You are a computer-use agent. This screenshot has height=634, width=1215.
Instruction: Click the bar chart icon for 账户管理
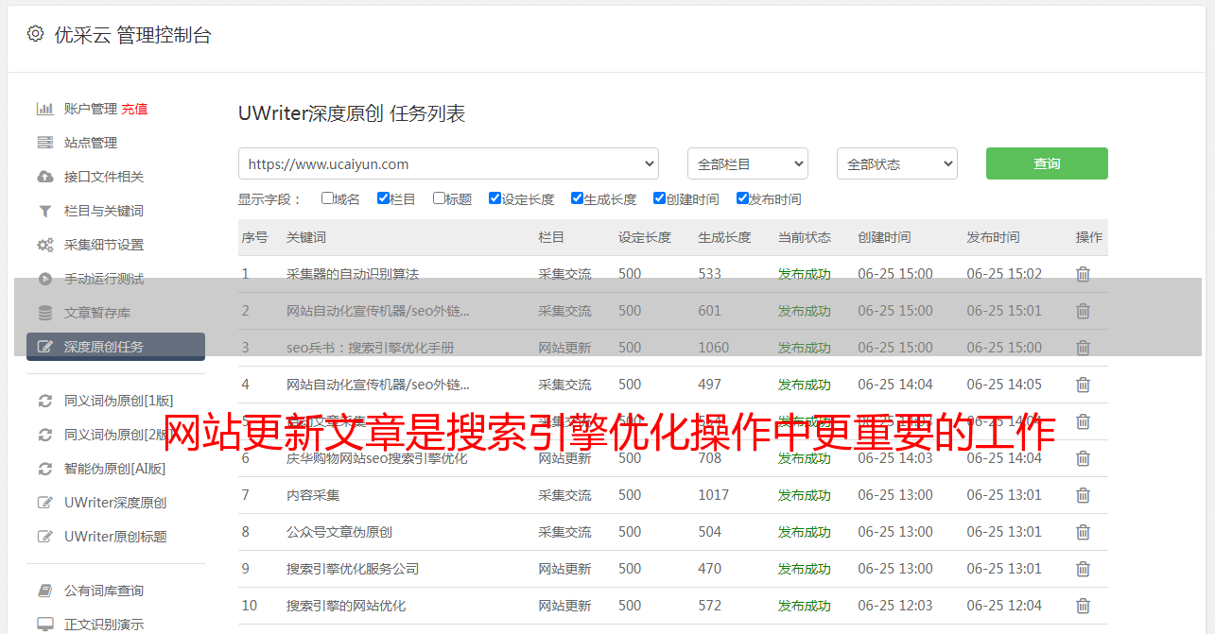click(x=44, y=109)
